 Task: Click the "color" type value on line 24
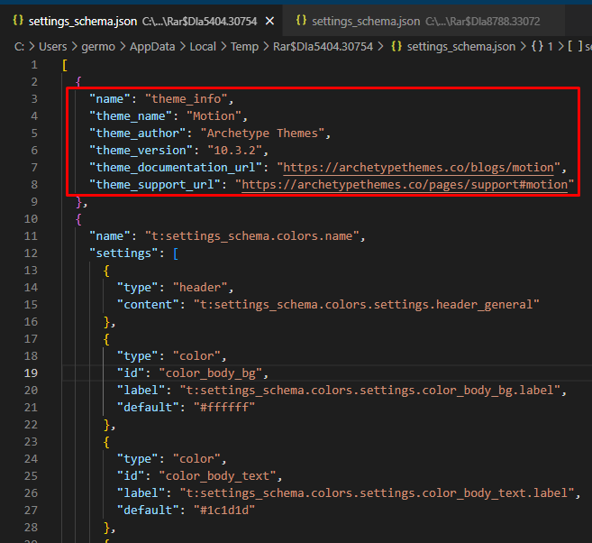point(196,459)
